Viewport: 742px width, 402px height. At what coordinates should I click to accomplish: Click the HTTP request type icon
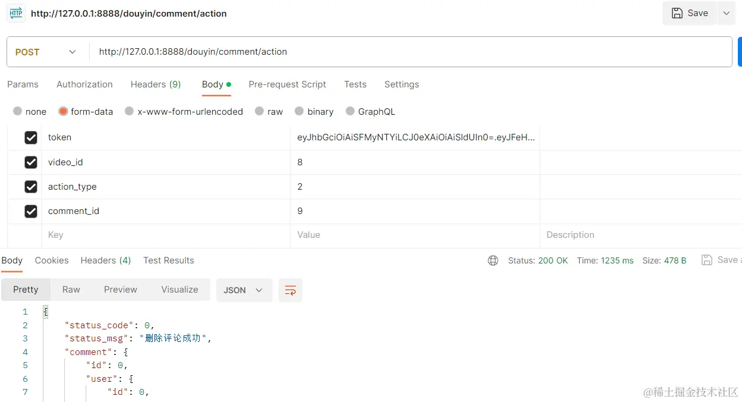click(16, 13)
